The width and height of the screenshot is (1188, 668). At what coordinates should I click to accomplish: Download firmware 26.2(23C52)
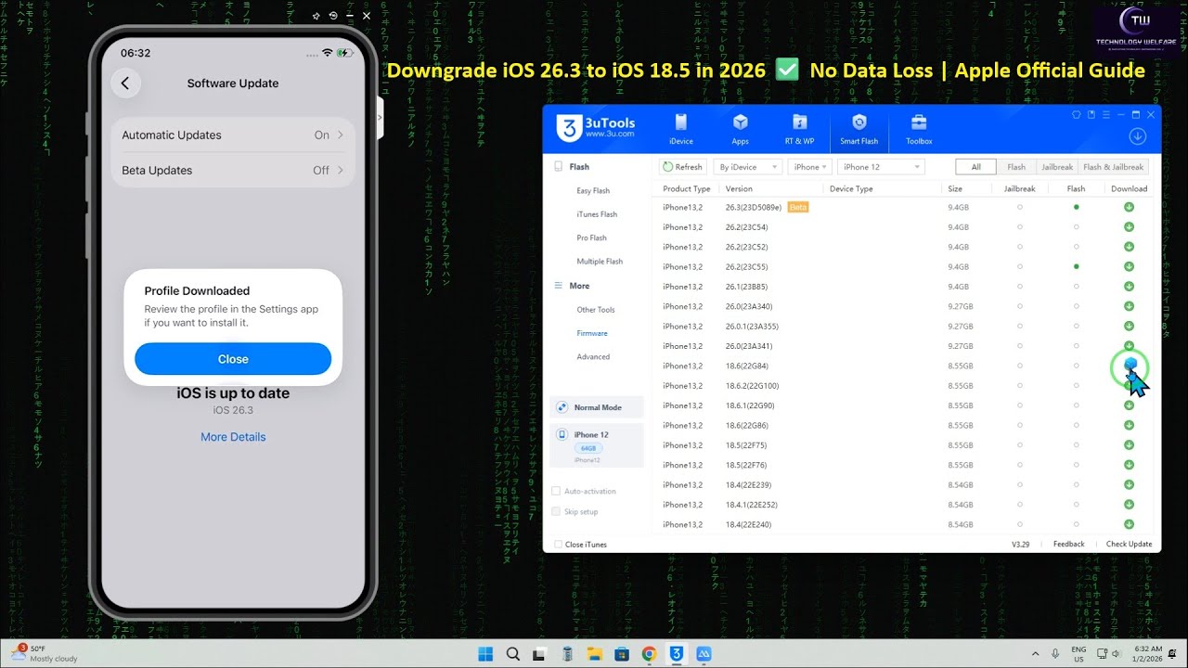click(1129, 247)
